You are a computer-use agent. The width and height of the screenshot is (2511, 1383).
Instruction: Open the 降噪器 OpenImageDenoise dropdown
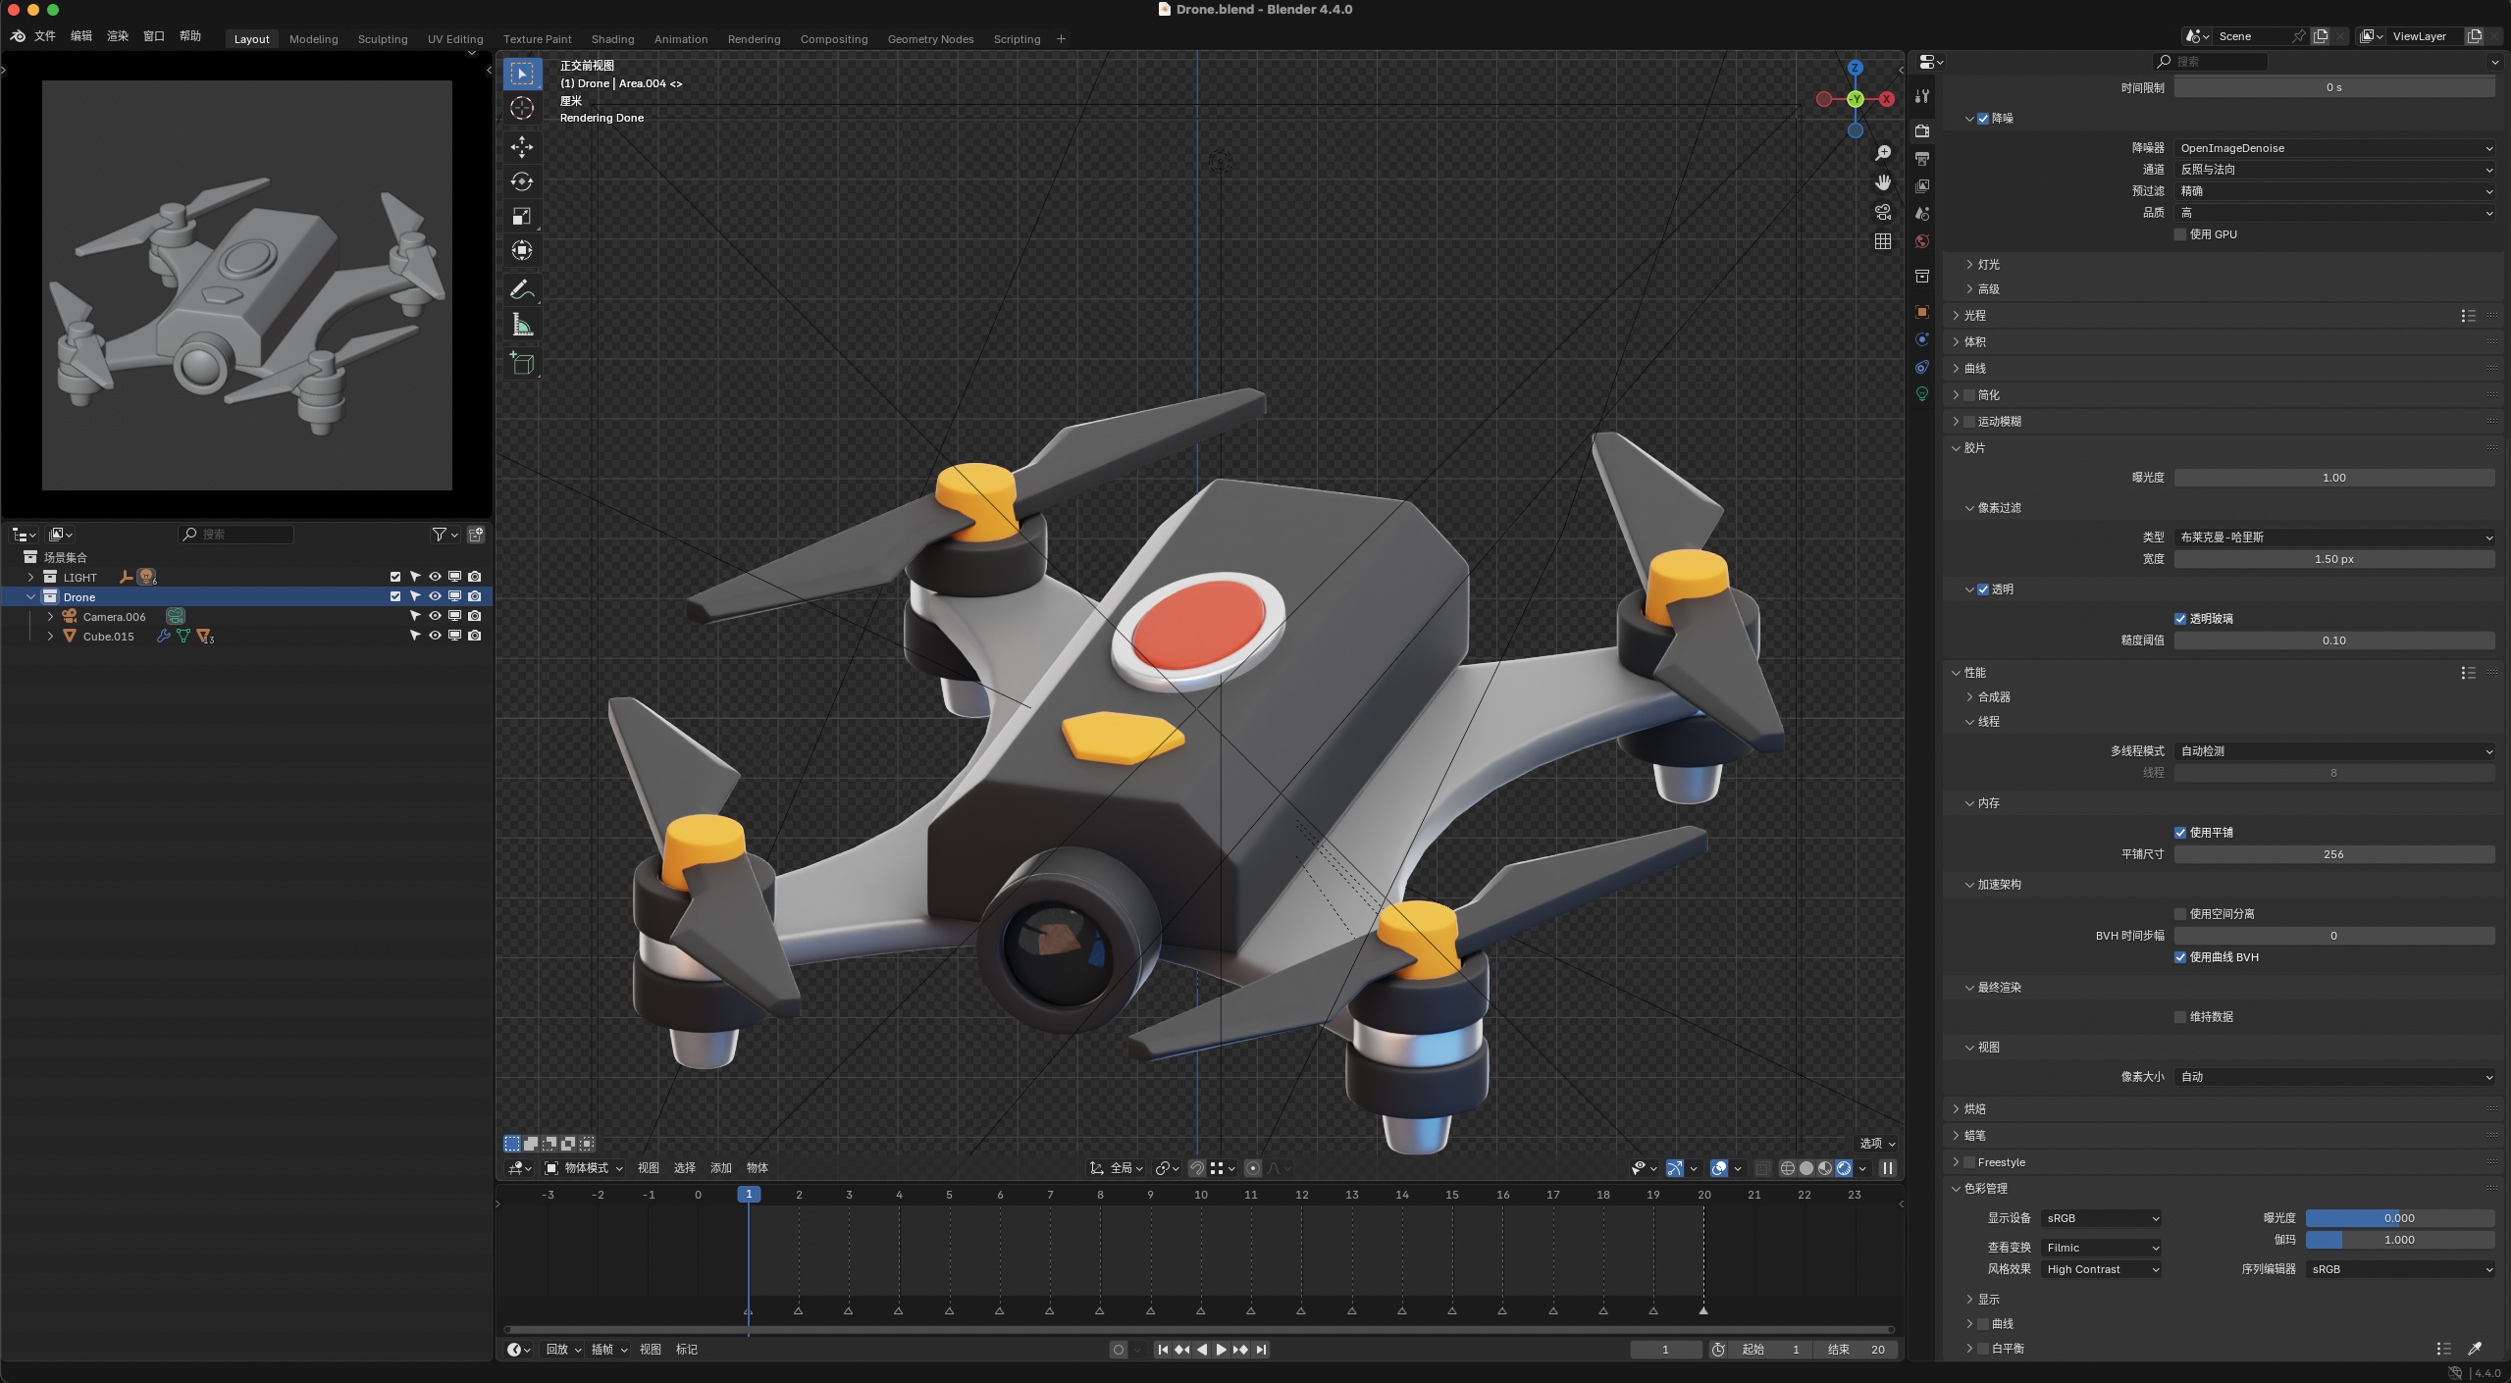pyautogui.click(x=2333, y=148)
